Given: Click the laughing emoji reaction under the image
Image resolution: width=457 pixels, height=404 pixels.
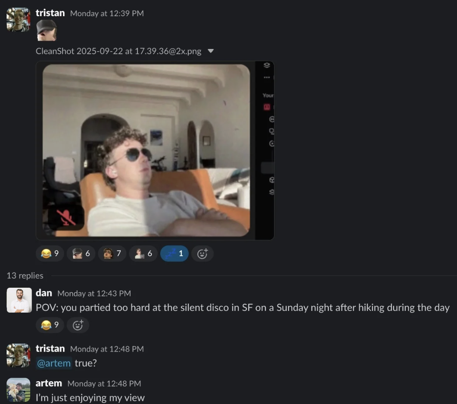Looking at the screenshot, I should point(50,254).
